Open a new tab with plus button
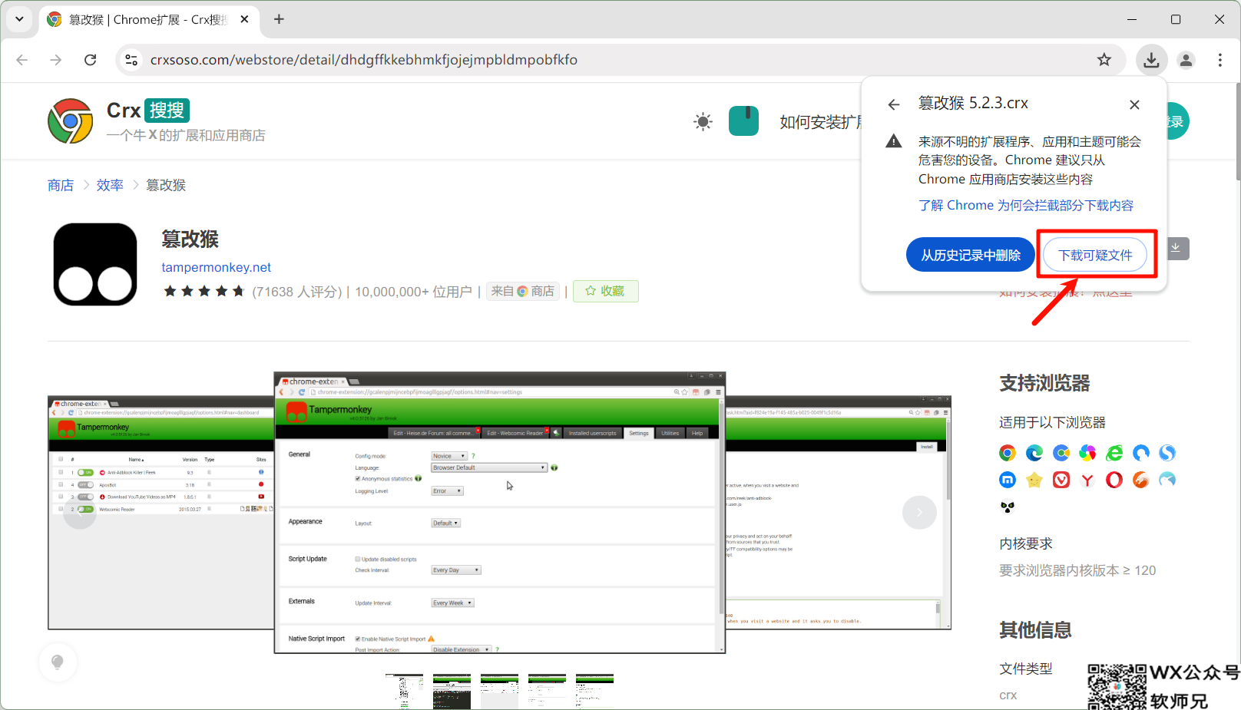 click(x=279, y=19)
